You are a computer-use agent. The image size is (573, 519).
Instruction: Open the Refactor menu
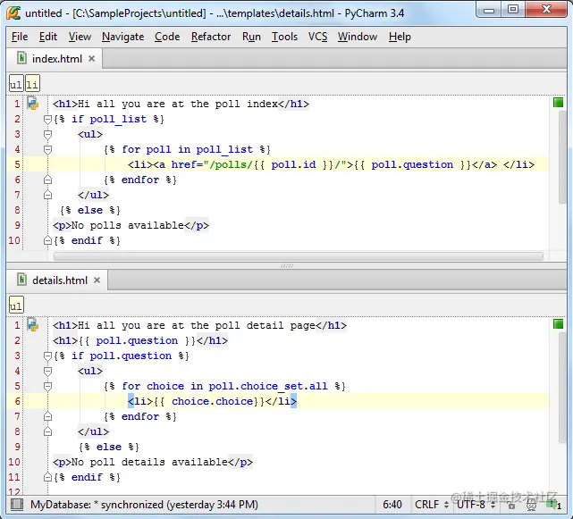click(211, 37)
